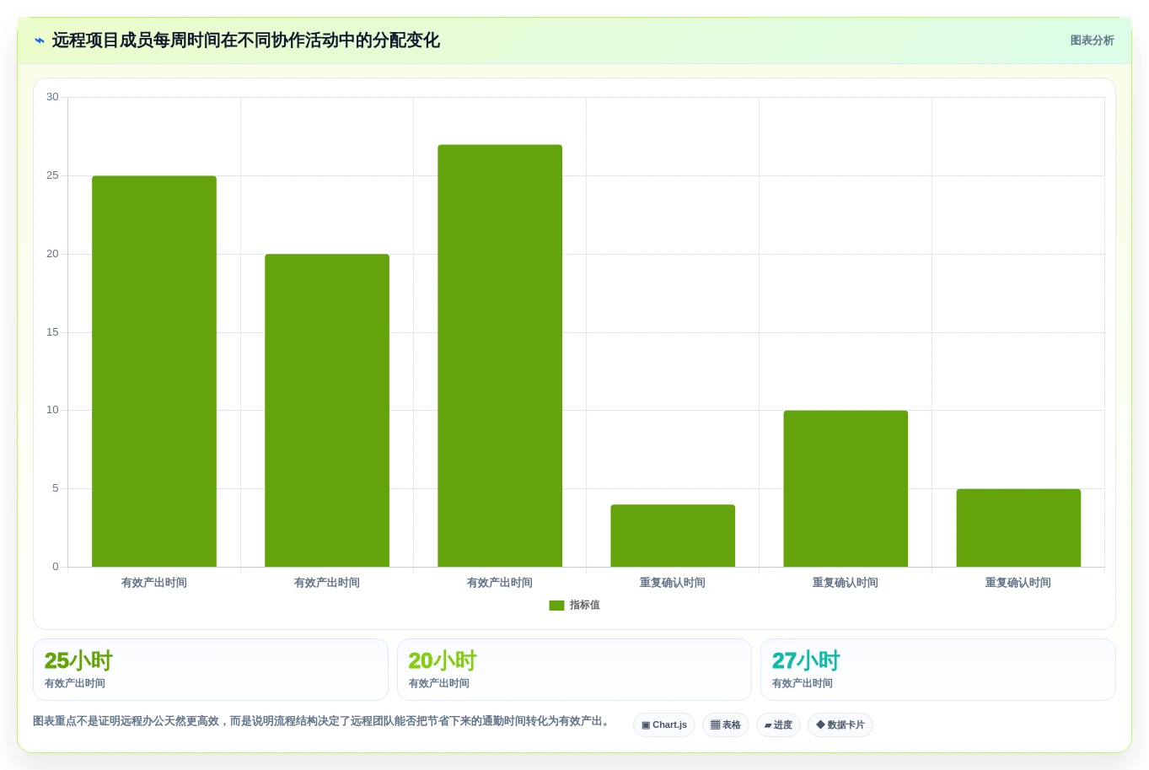The width and height of the screenshot is (1149, 770).
Task: Select the Chart.js tag chip
Action: tap(664, 725)
